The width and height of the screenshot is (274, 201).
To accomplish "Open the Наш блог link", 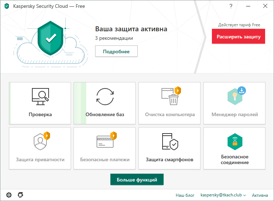I will click(185, 195).
